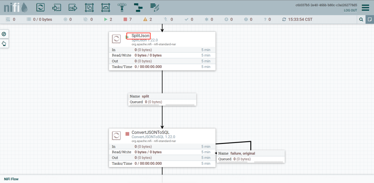
Task: Click the user identity c61037b5 text
Action: pyautogui.click(x=326, y=5)
